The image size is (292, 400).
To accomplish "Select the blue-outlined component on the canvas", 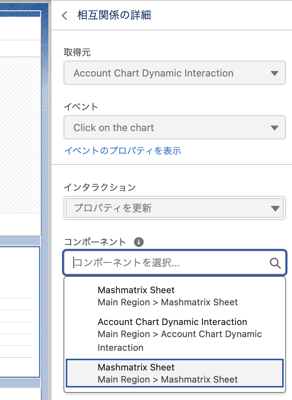I will [x=20, y=311].
